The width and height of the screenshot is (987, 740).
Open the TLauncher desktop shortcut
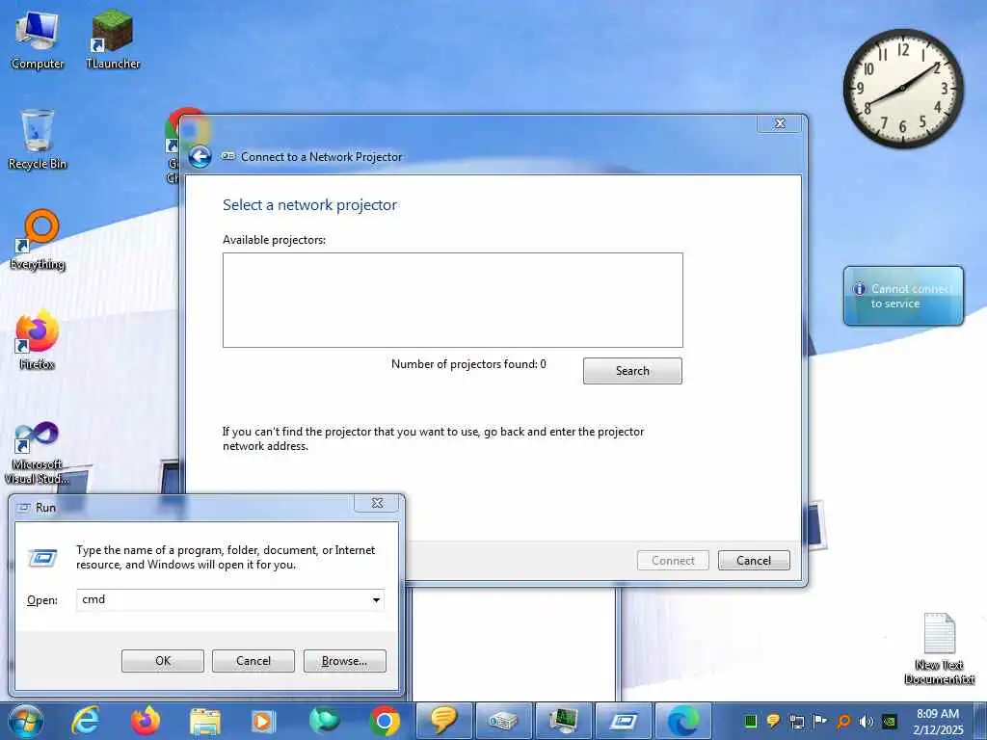(x=113, y=39)
